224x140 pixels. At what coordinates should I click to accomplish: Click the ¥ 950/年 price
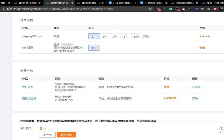coord(170,98)
